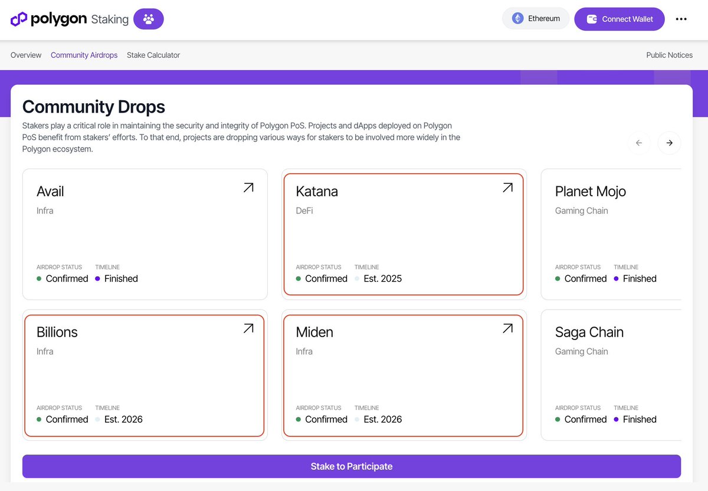Click Confirmed status on the Planet Mojo card

(x=585, y=279)
